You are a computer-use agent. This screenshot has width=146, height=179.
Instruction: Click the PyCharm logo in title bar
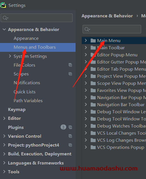click(3, 5)
